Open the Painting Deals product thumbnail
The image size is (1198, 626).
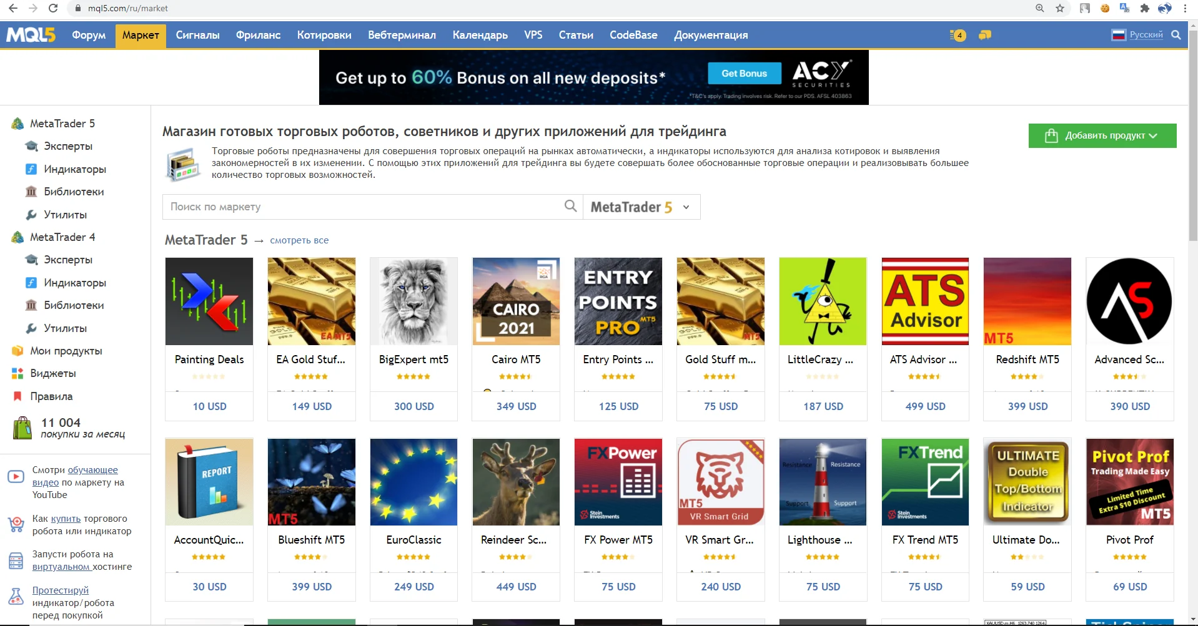coord(209,301)
